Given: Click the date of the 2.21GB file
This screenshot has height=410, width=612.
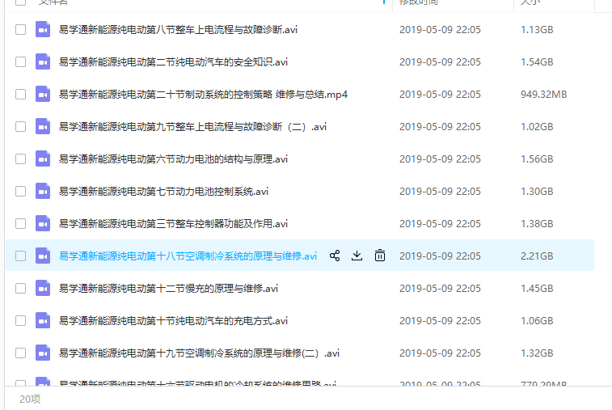Looking at the screenshot, I should (x=440, y=256).
